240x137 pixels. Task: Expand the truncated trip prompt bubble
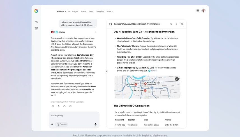click(x=95, y=25)
